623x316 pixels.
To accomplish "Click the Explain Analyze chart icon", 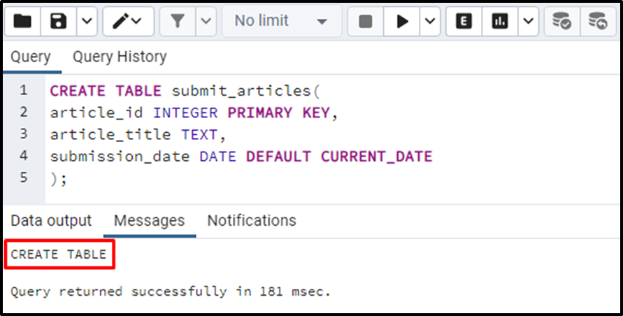I will [500, 21].
